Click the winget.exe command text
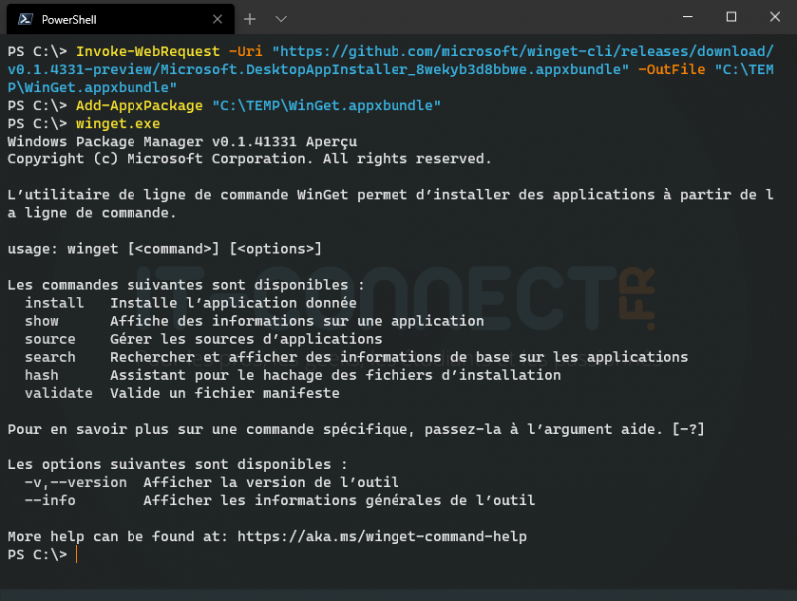This screenshot has height=601, width=797. tap(118, 123)
